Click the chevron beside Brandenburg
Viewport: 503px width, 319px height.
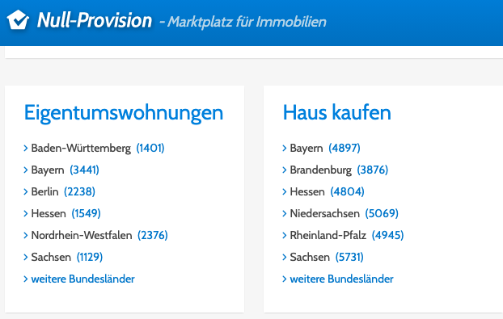(x=284, y=170)
